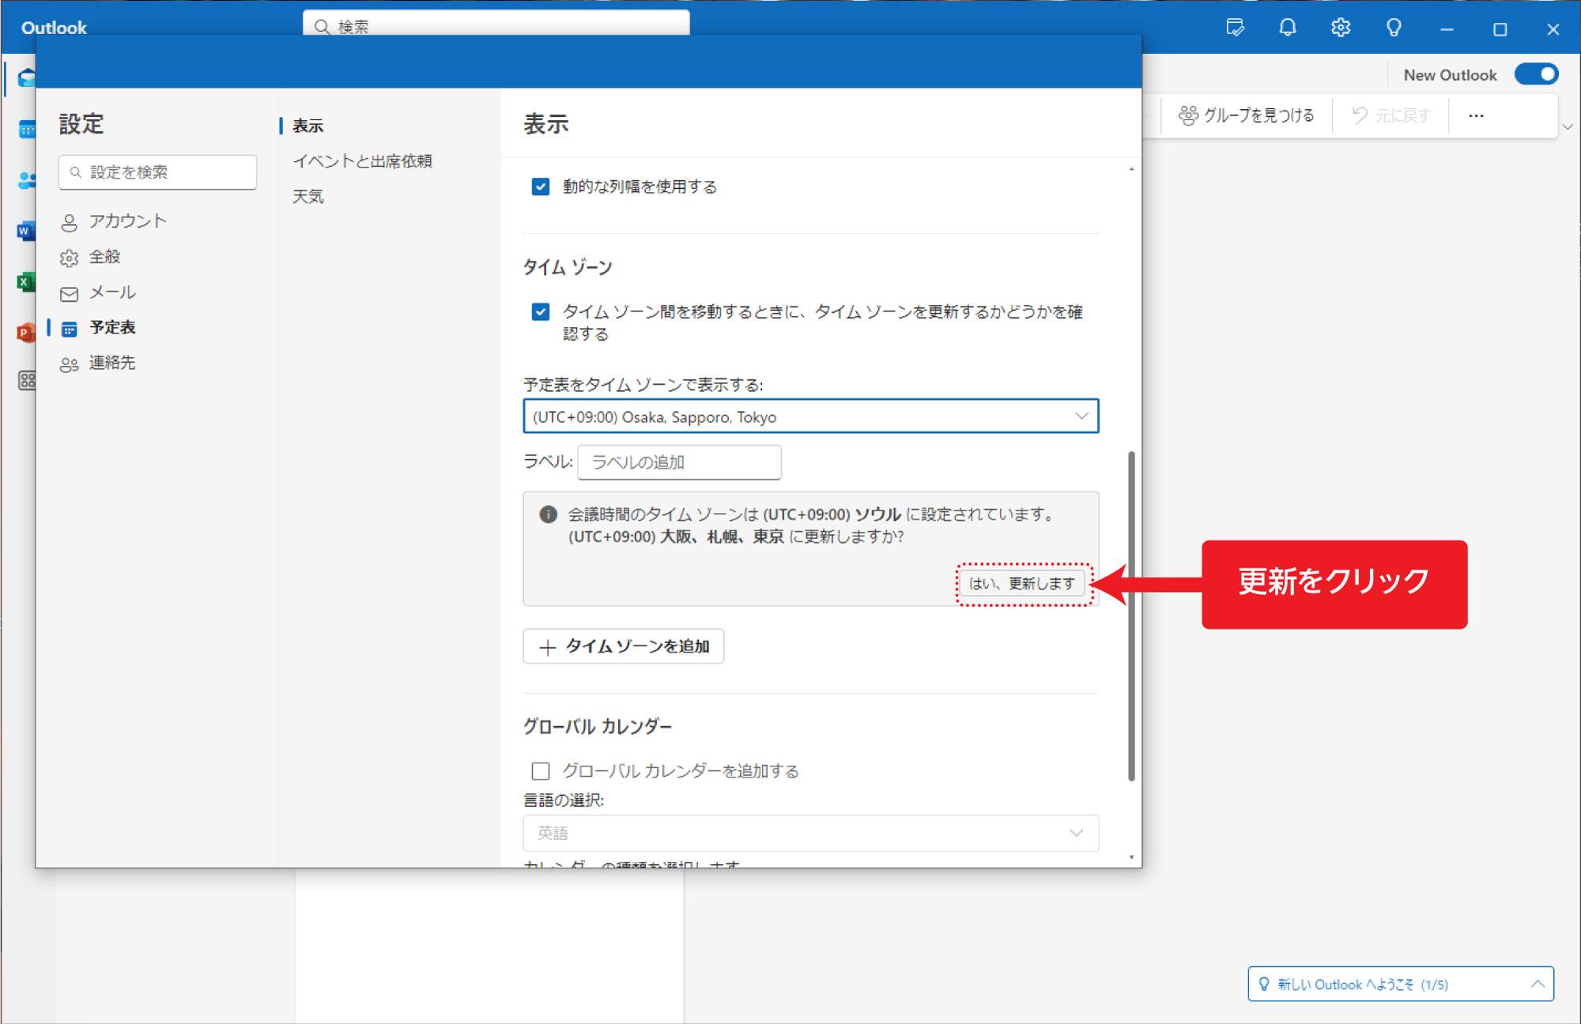Launch Excel from the app sidebar
This screenshot has height=1024, width=1581.
tap(28, 282)
